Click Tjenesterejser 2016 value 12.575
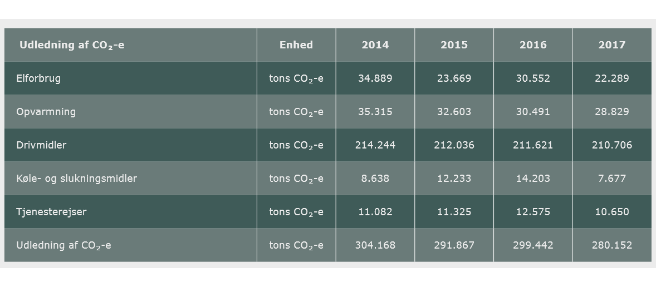 click(x=533, y=212)
